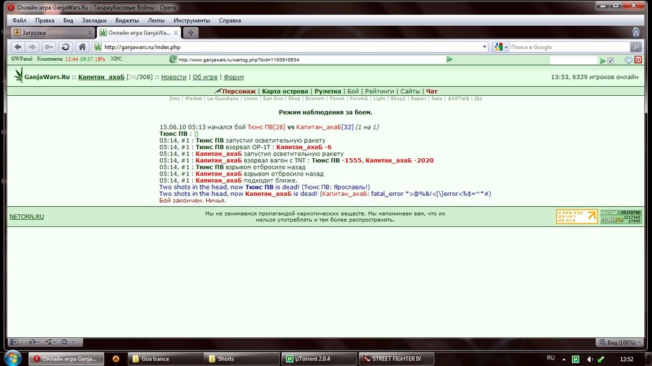Click the GWPanel green refresh icon
This screenshot has height=366, width=652.
173,59
